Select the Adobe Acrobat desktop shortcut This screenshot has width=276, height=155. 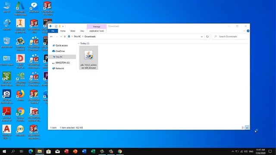tap(7, 115)
